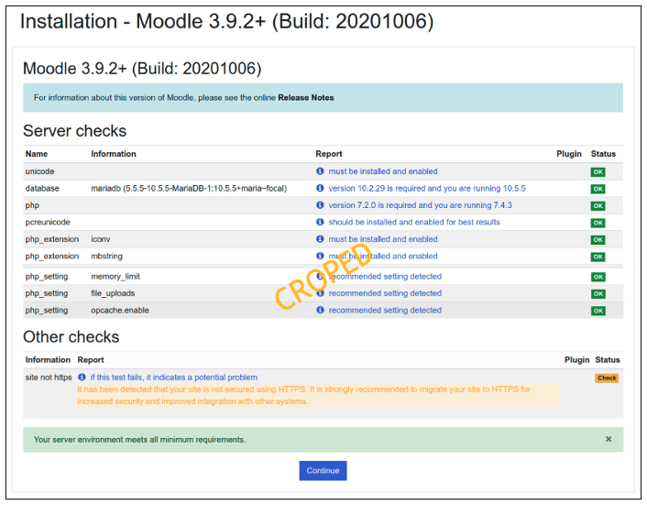Click the OK status badge for file_uploads
The image size is (647, 505).
click(598, 294)
